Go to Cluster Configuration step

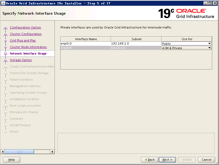pos(26,34)
